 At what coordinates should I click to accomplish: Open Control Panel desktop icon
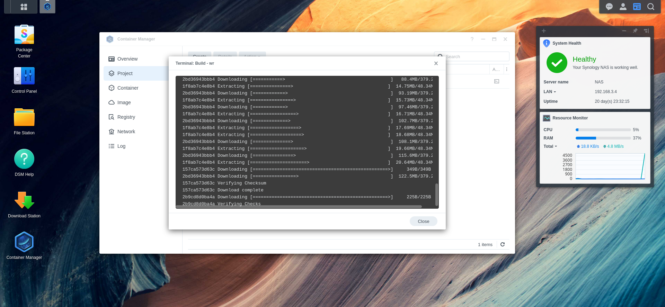[24, 76]
